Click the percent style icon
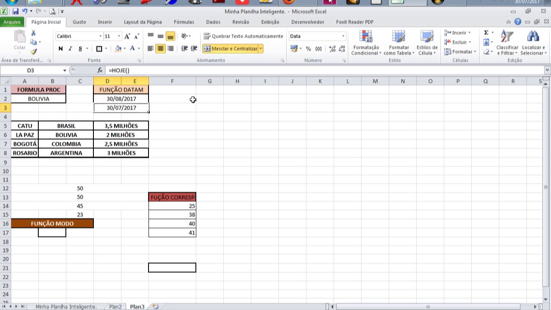The height and width of the screenshot is (310, 551). point(308,49)
